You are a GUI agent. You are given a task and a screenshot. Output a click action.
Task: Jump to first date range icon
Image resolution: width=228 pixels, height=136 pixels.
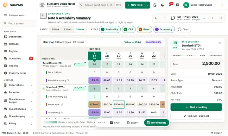pos(156,18)
